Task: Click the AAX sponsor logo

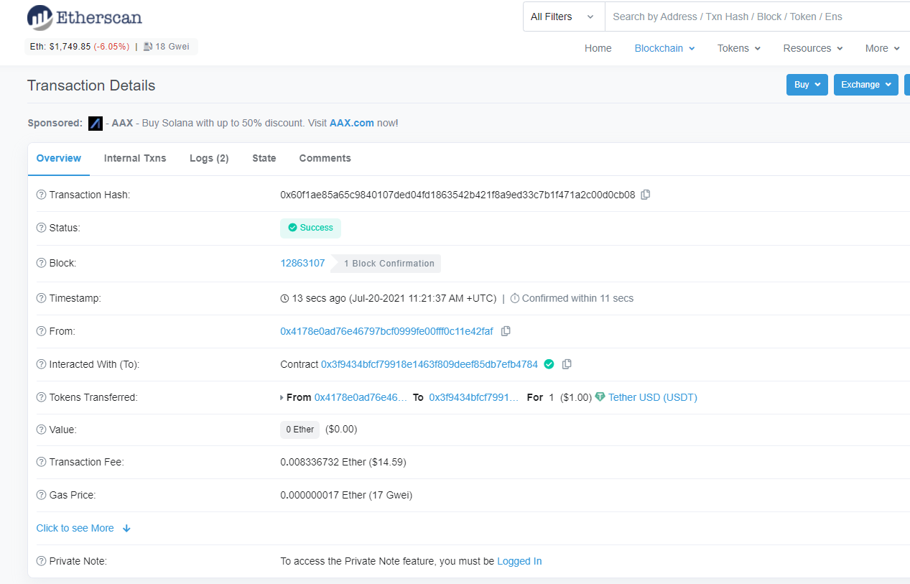Action: [x=95, y=123]
